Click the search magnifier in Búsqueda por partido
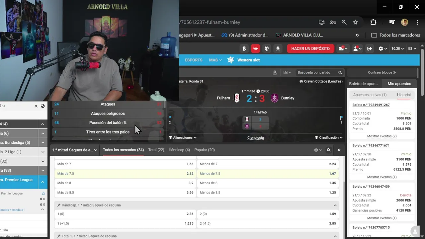The height and width of the screenshot is (239, 425). [340, 72]
